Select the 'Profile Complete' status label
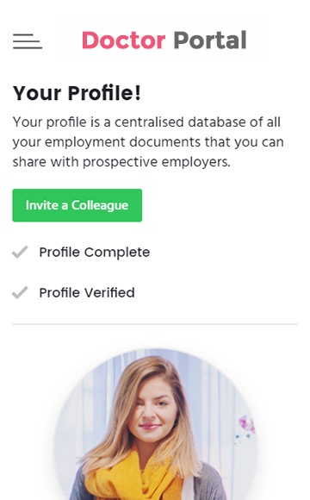The image size is (310, 500). 95,253
